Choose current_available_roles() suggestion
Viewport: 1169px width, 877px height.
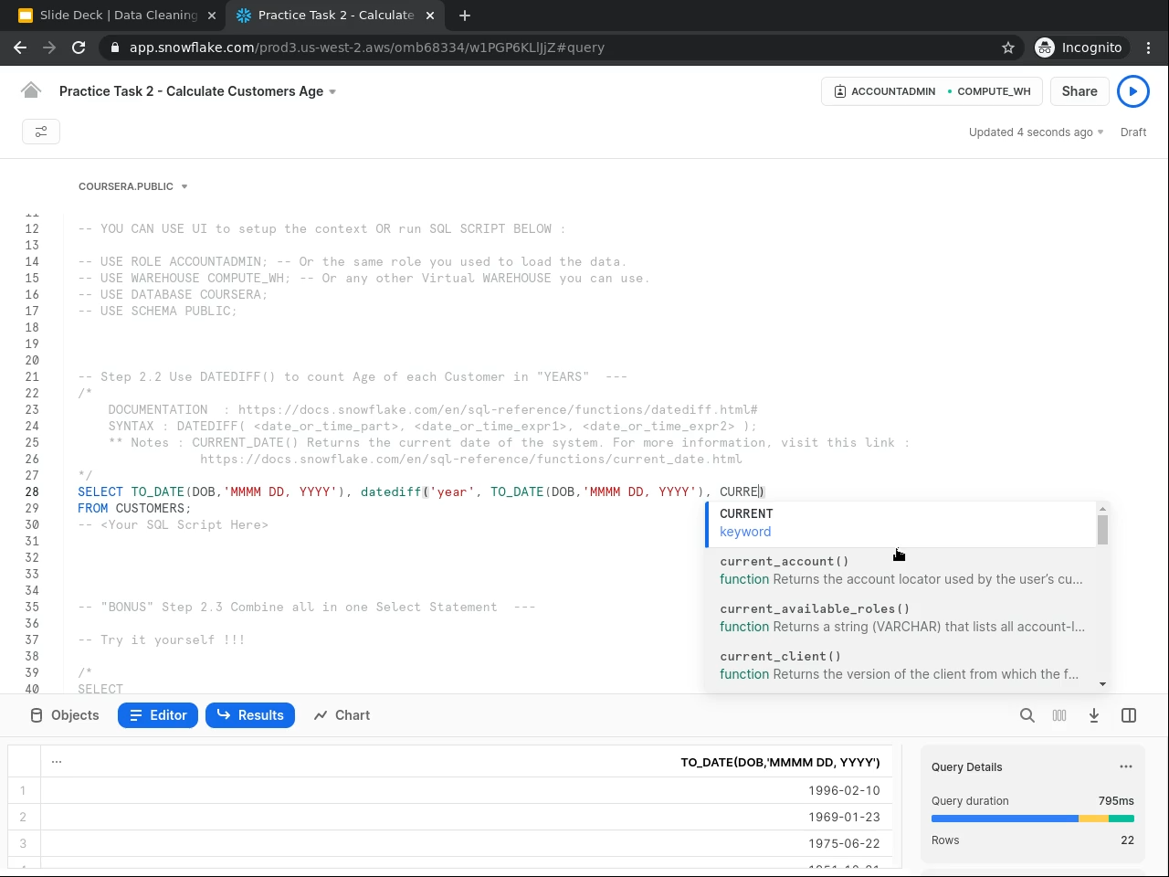[900, 618]
